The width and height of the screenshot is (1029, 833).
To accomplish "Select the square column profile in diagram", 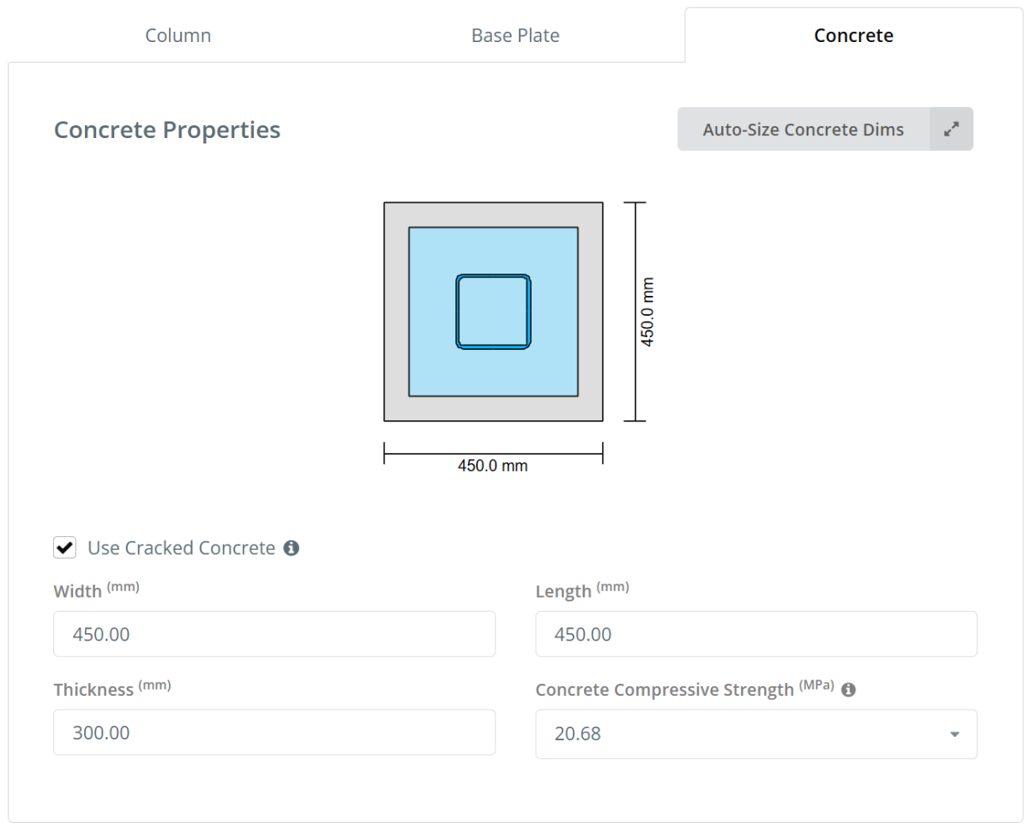I will (x=493, y=311).
